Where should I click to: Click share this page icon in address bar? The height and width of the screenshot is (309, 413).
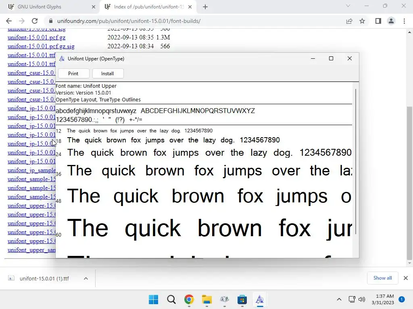coord(349,21)
